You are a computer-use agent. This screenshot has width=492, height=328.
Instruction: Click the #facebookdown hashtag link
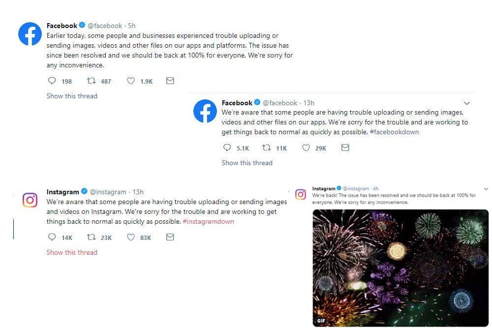coord(394,132)
